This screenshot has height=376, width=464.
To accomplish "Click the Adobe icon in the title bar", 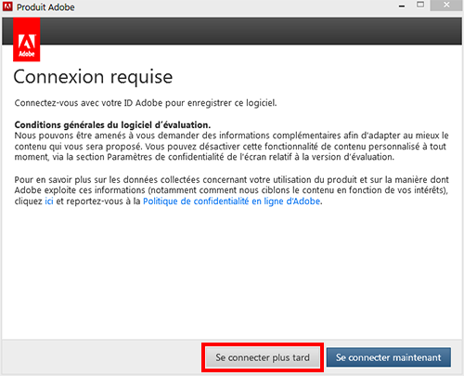I will coord(7,6).
